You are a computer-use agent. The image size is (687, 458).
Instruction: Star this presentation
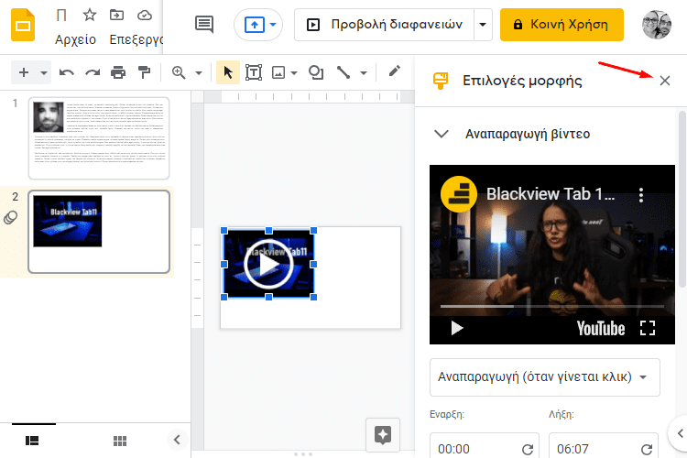pos(90,16)
